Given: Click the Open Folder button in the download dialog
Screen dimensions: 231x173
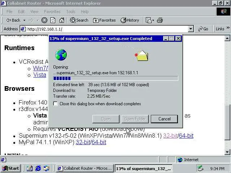Looking at the screenshot, I should 135,119.
